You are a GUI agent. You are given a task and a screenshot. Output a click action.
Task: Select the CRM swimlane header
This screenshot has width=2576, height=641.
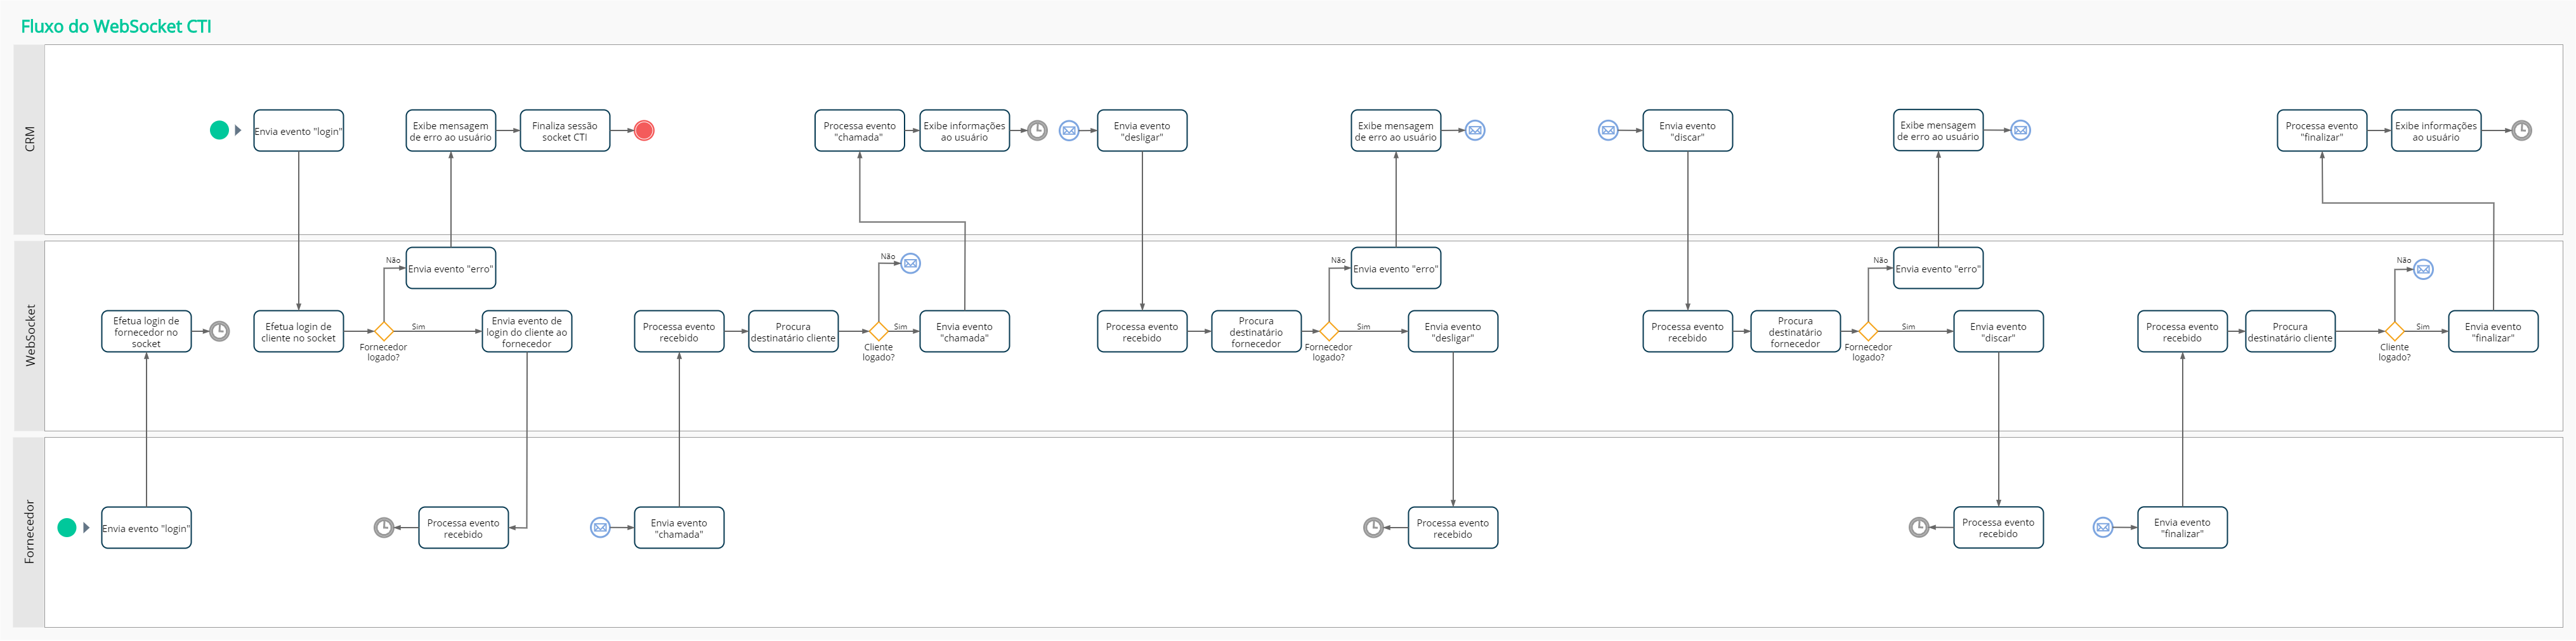point(29,139)
